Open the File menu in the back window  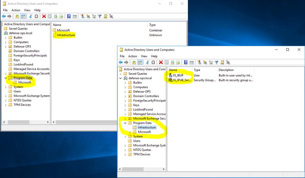click(5, 10)
